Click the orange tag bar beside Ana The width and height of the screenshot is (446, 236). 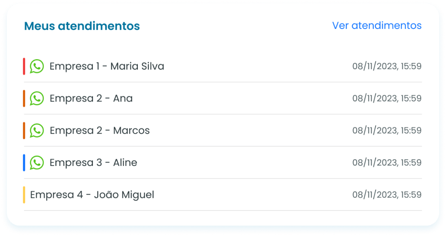24,99
